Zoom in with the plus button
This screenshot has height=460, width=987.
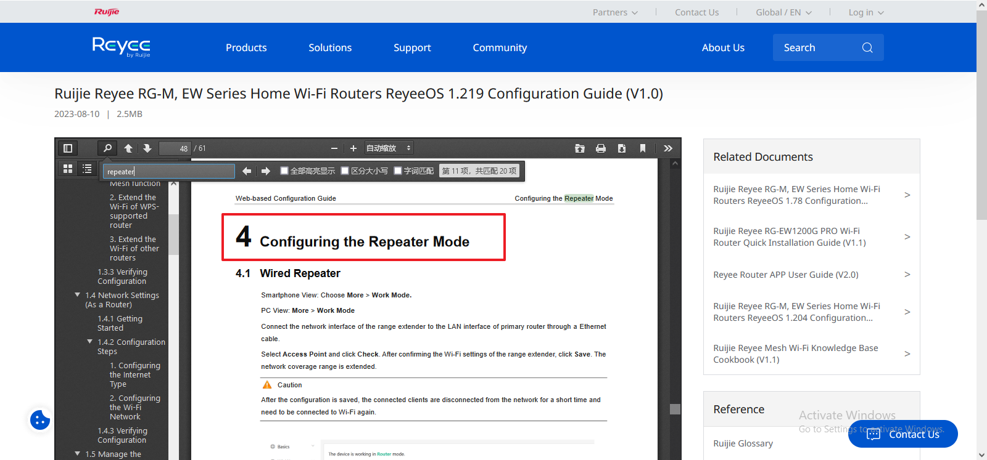click(x=353, y=148)
